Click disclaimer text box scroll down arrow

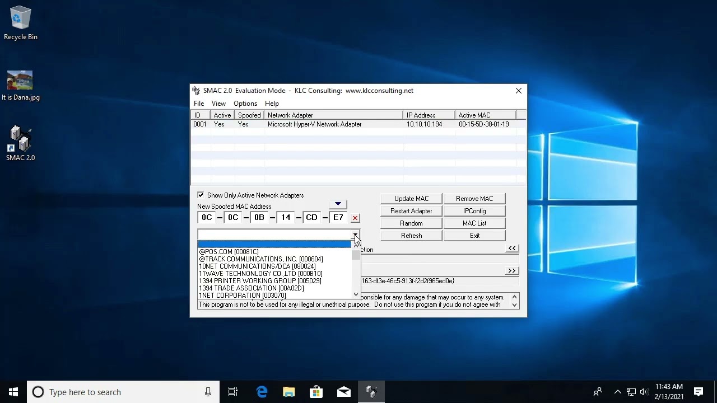[514, 305]
